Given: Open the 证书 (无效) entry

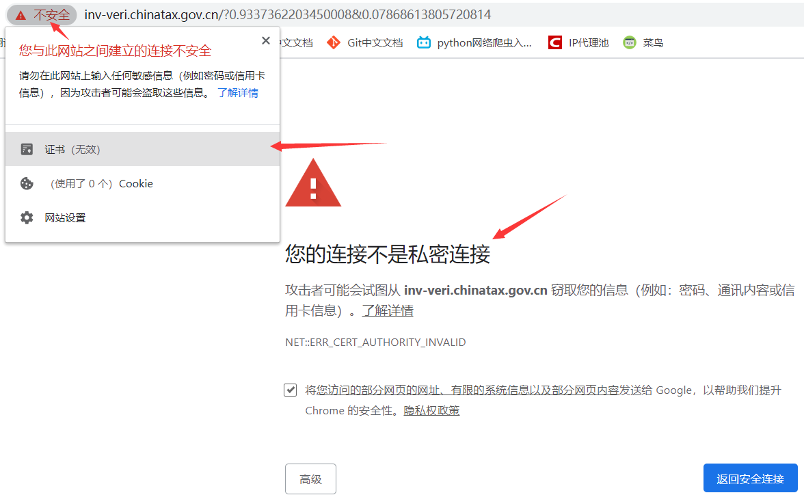Looking at the screenshot, I should (142, 149).
